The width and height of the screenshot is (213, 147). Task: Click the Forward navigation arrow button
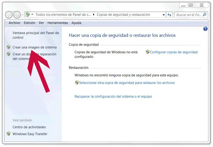click(17, 14)
